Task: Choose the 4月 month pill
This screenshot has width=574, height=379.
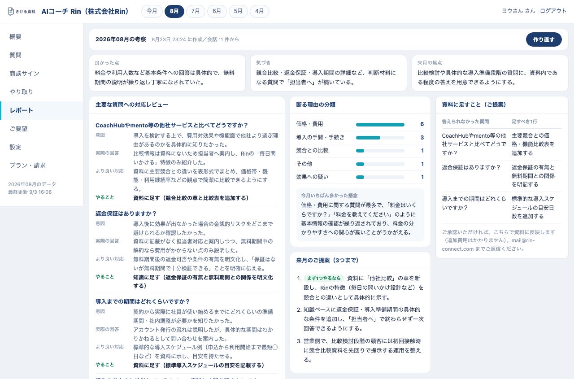Action: [x=260, y=11]
